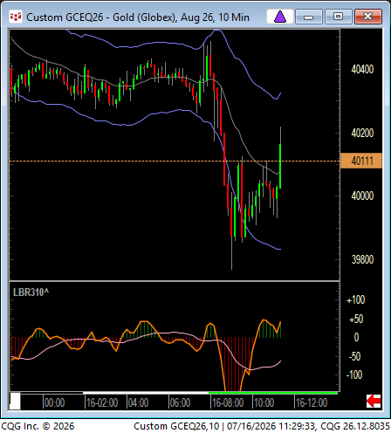Click the red left arrow icon
This screenshot has width=391, height=433.
click(374, 402)
